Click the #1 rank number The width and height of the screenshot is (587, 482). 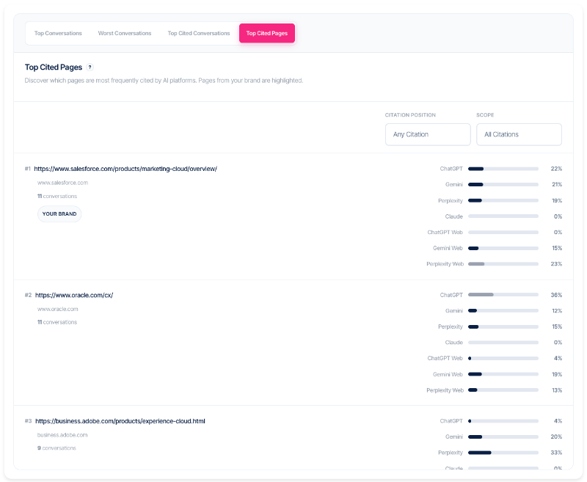pyautogui.click(x=28, y=169)
